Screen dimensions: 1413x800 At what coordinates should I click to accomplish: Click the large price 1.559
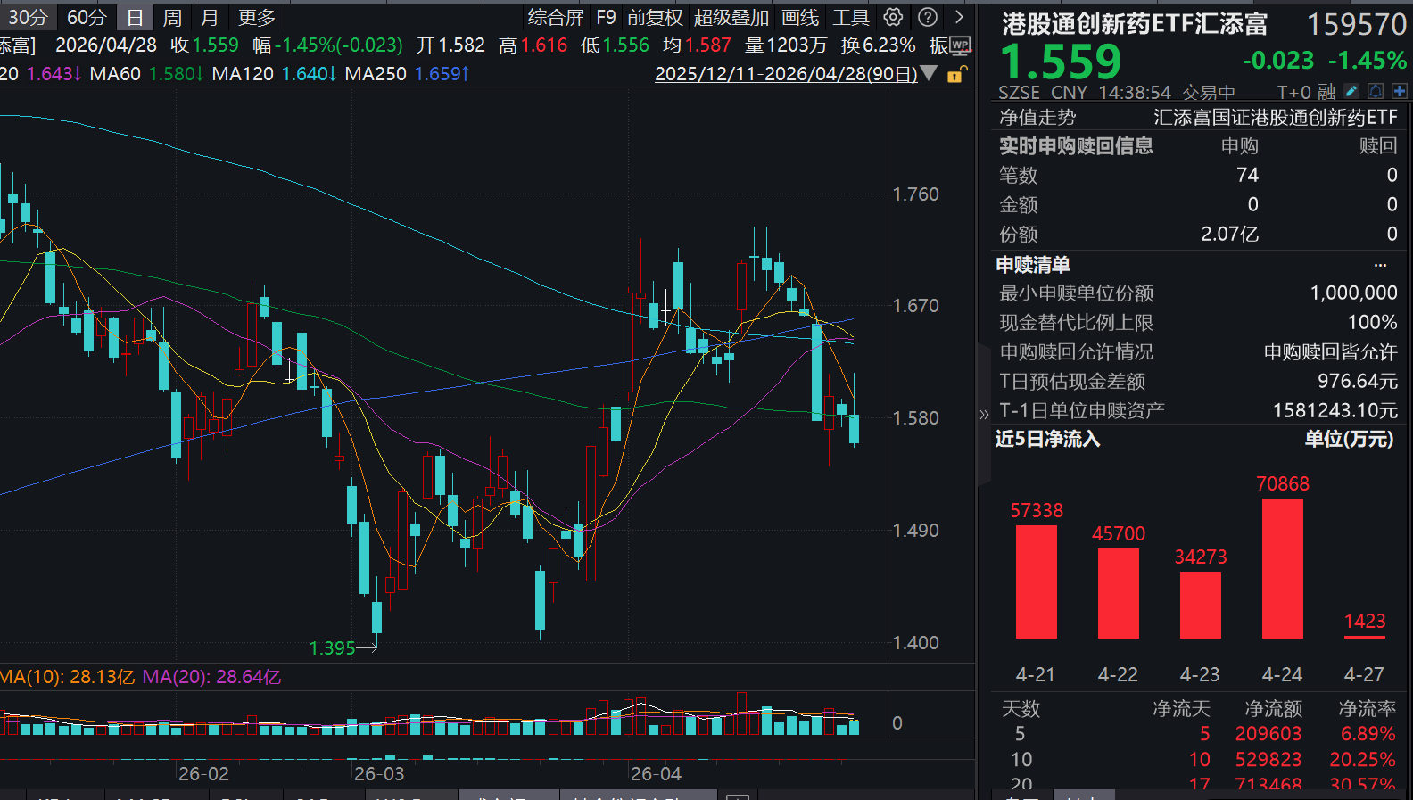[1061, 62]
